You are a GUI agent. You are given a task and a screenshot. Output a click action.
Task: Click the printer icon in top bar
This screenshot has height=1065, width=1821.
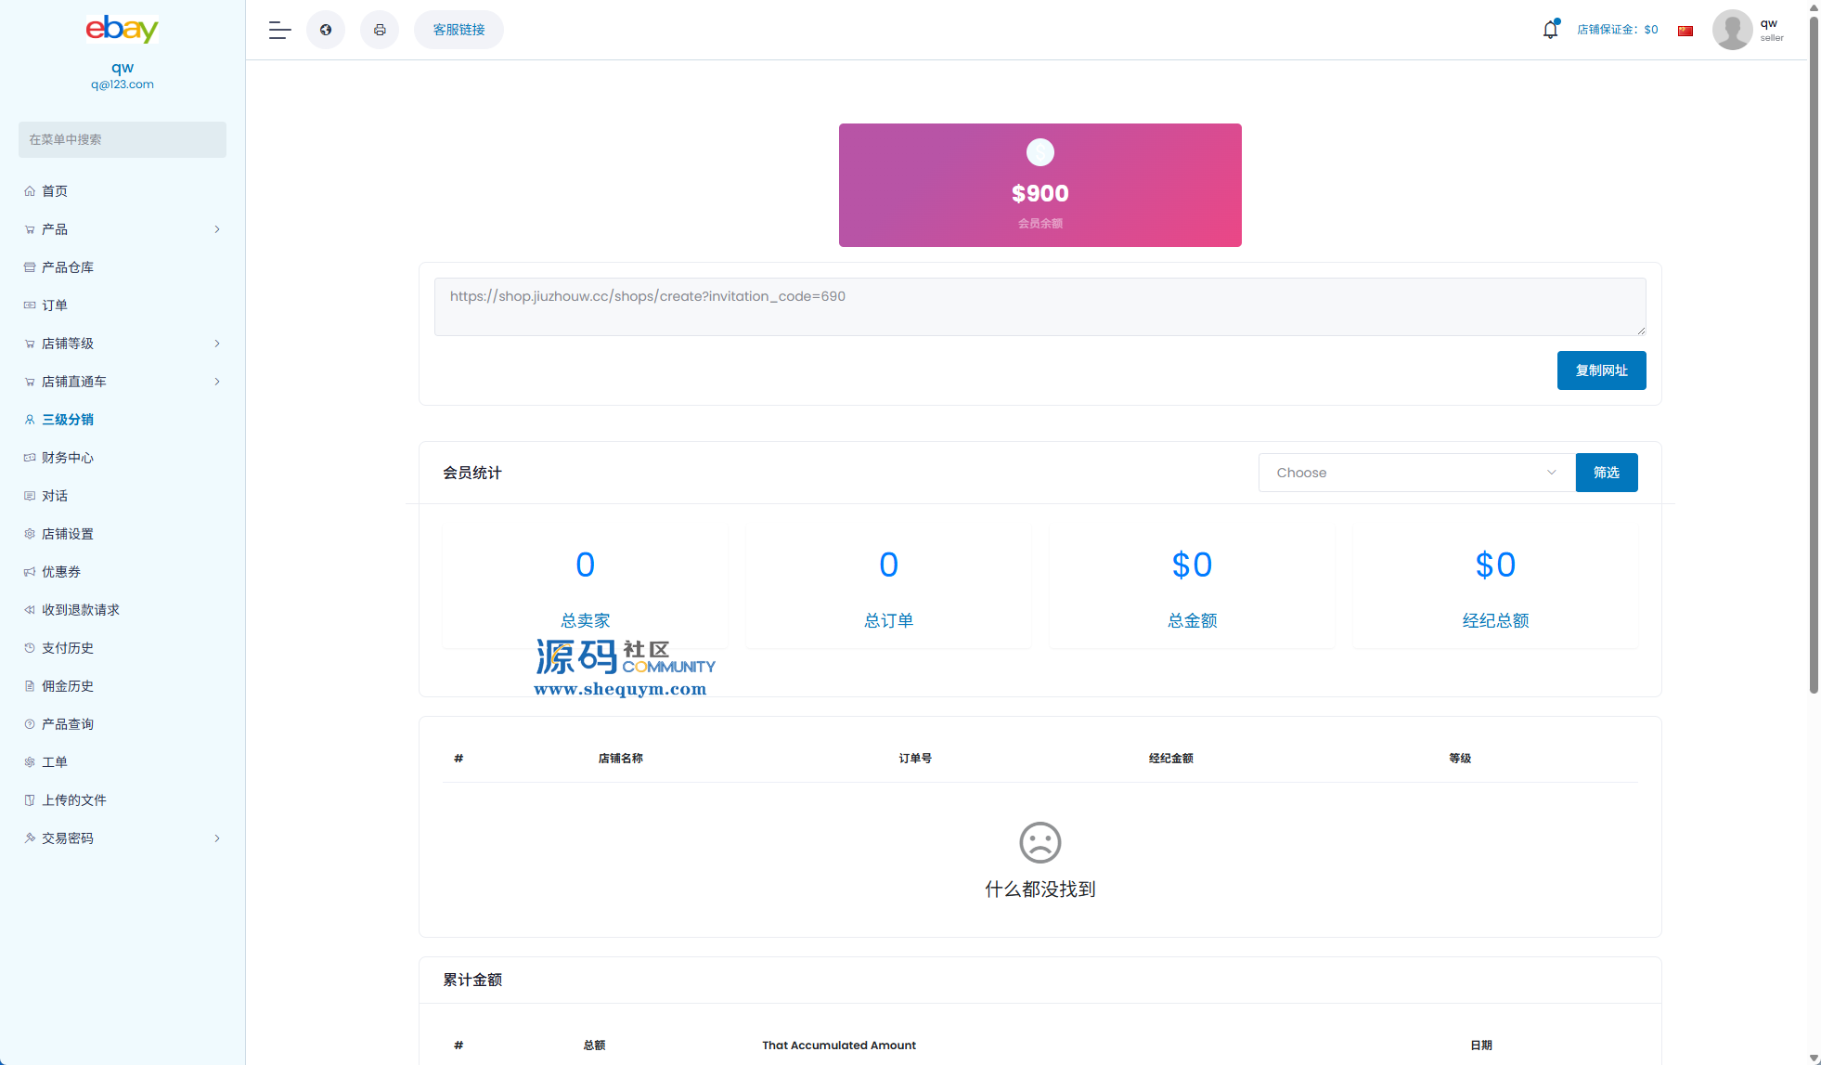pyautogui.click(x=380, y=30)
